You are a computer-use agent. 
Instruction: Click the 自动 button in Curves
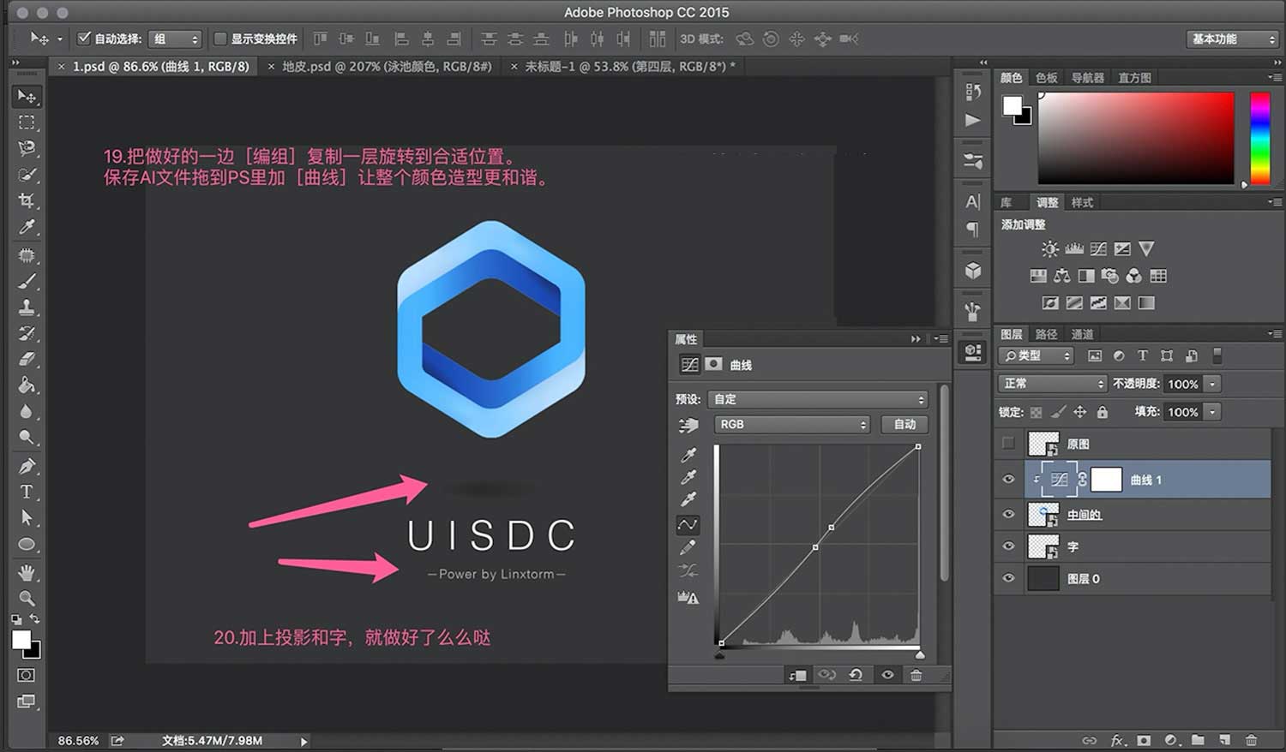coord(904,424)
